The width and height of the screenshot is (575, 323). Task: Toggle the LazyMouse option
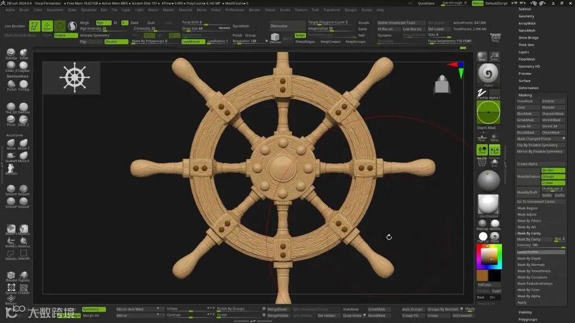coord(193,41)
